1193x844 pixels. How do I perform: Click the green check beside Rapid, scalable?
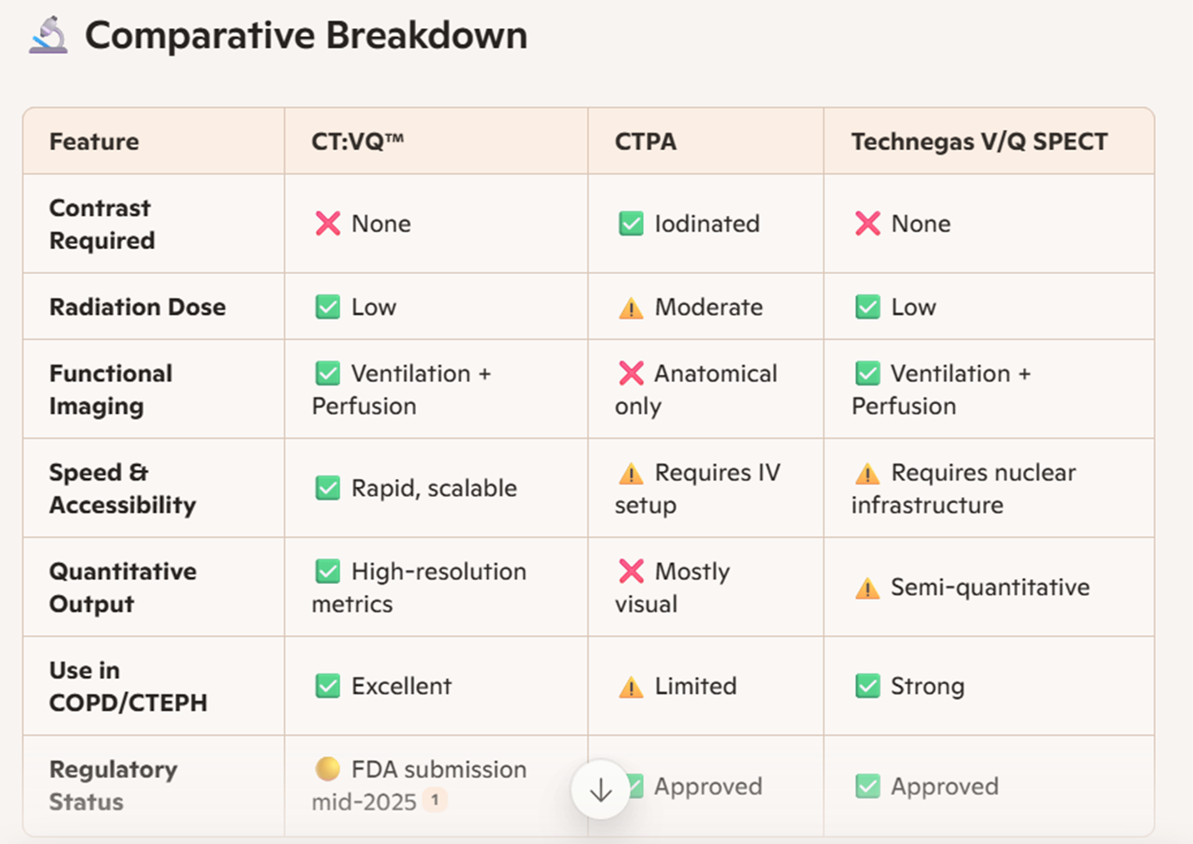[x=328, y=488]
